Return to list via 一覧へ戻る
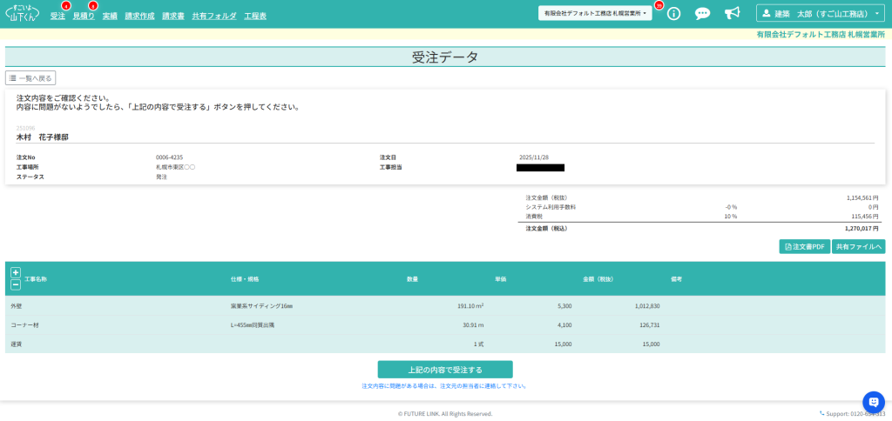Image resolution: width=892 pixels, height=421 pixels. (x=30, y=78)
